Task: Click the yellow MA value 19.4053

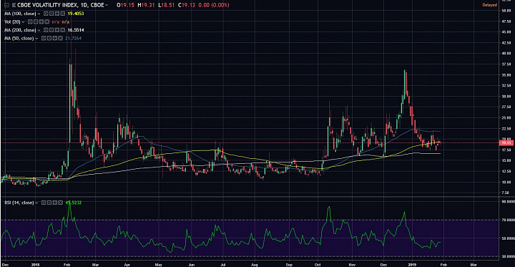Action: click(76, 14)
